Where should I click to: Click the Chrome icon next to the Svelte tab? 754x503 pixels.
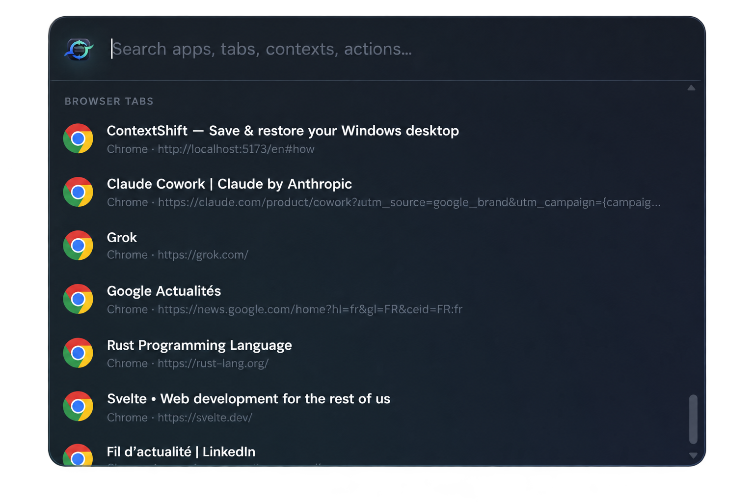[78, 407]
